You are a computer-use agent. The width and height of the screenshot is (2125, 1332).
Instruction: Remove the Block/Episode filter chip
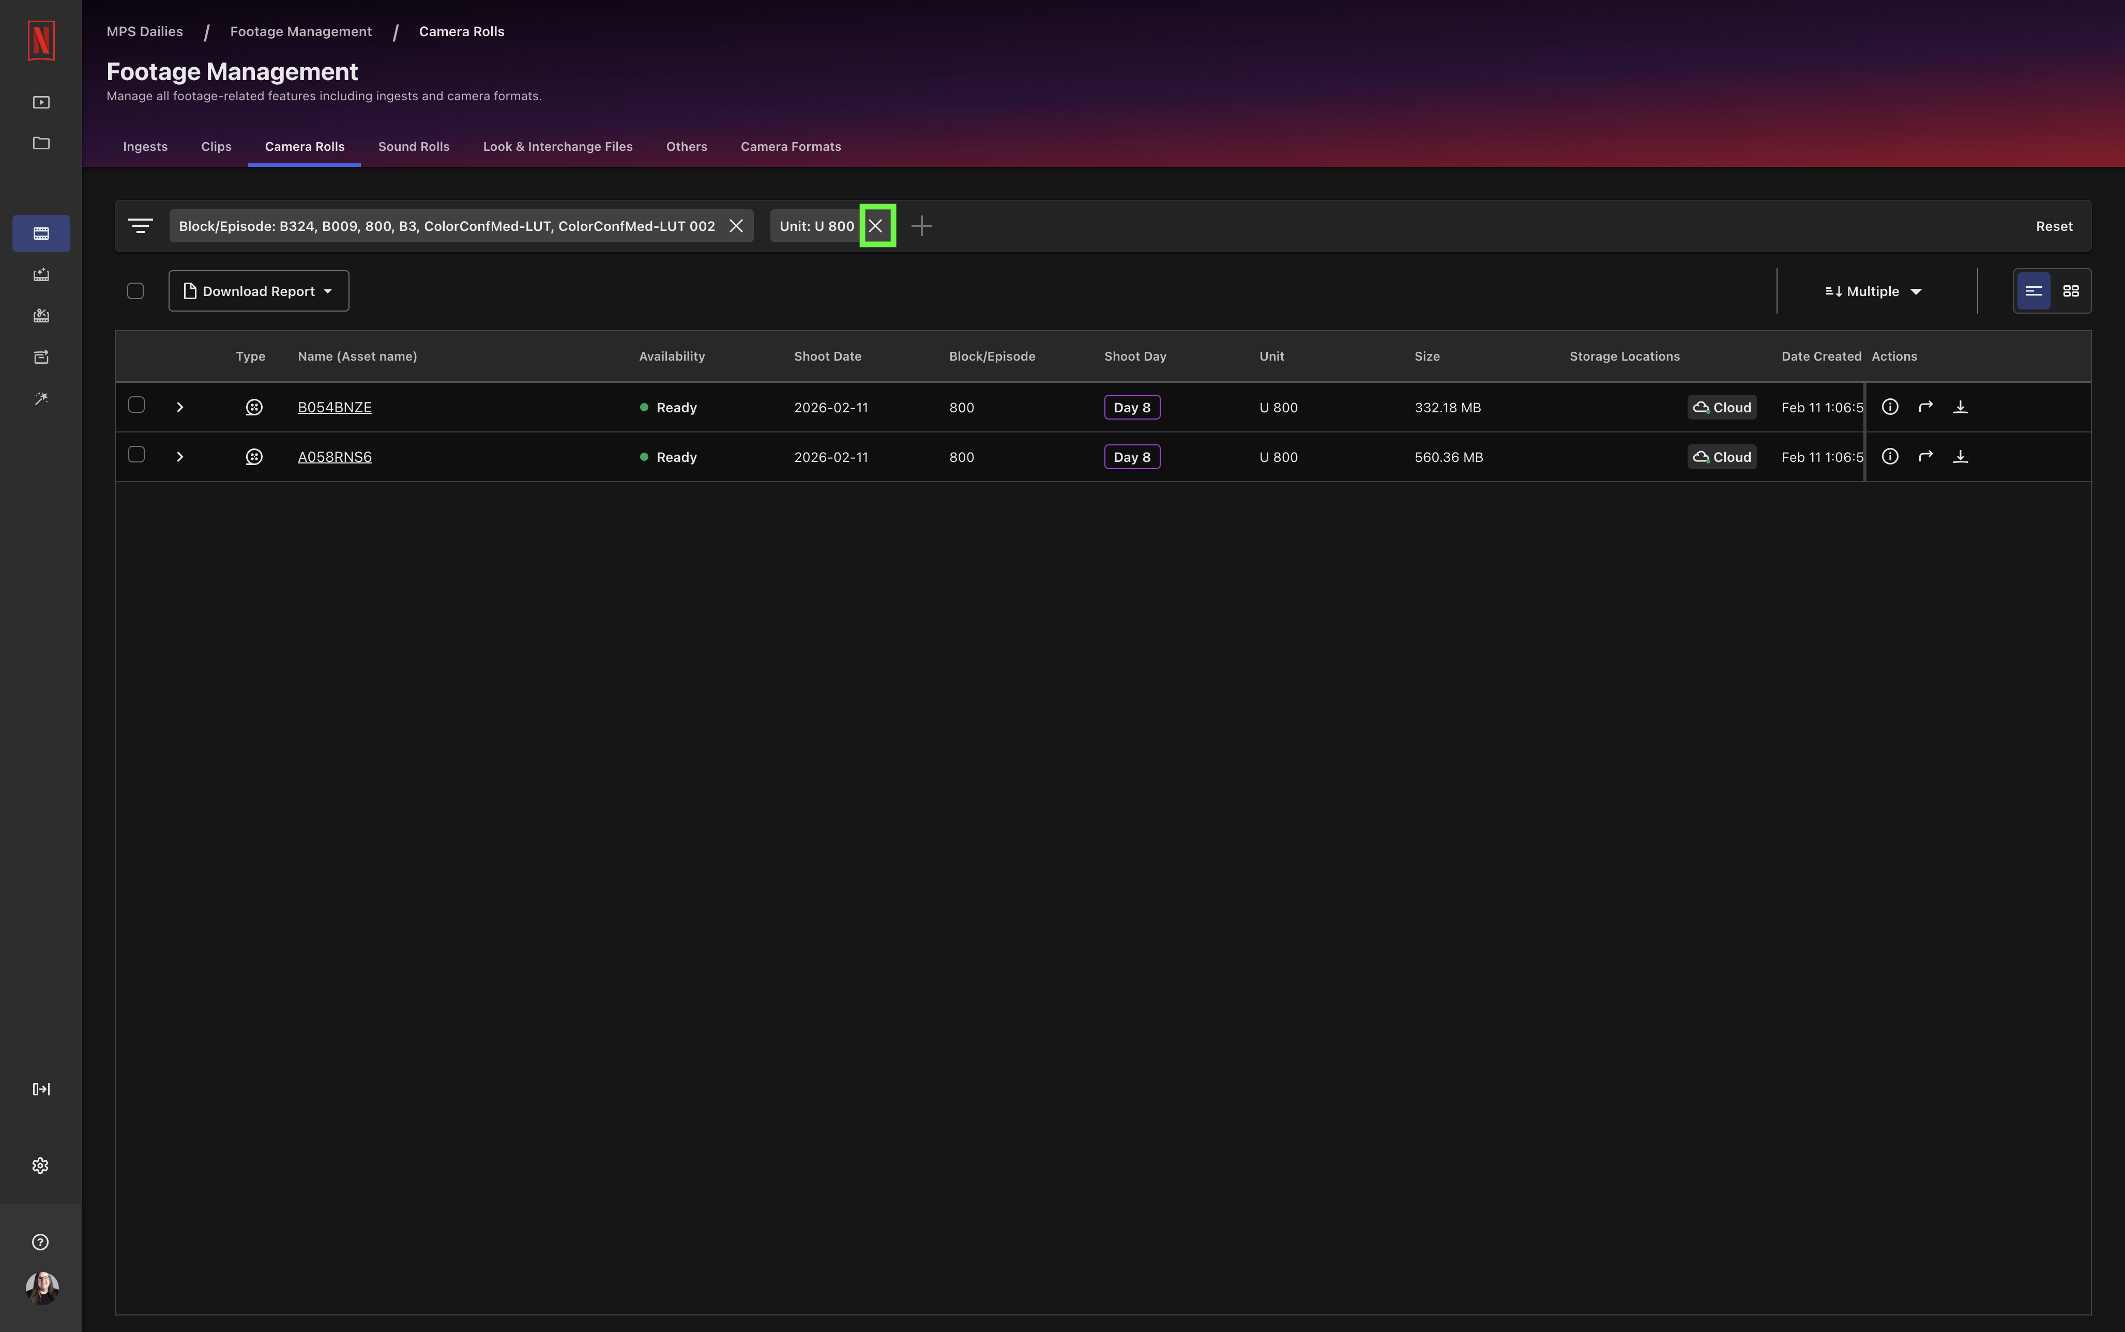click(736, 225)
